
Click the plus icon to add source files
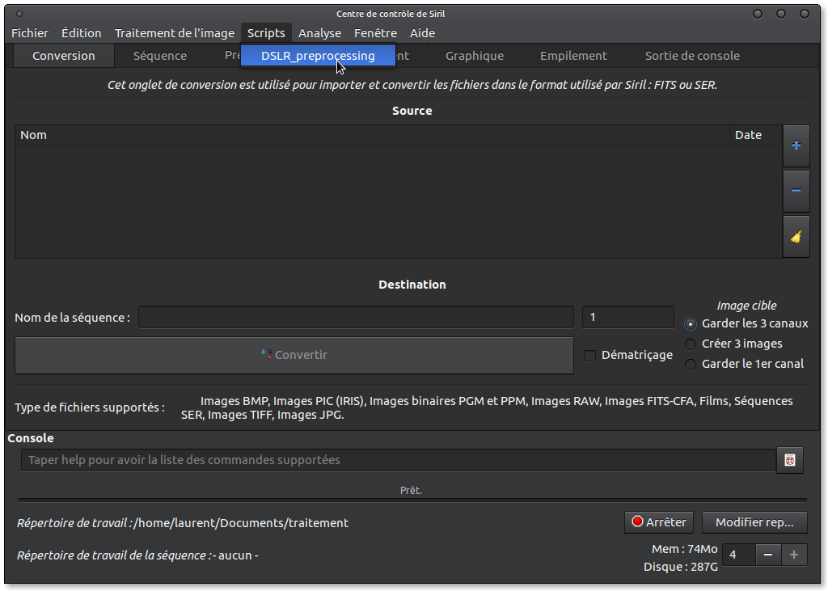[796, 146]
